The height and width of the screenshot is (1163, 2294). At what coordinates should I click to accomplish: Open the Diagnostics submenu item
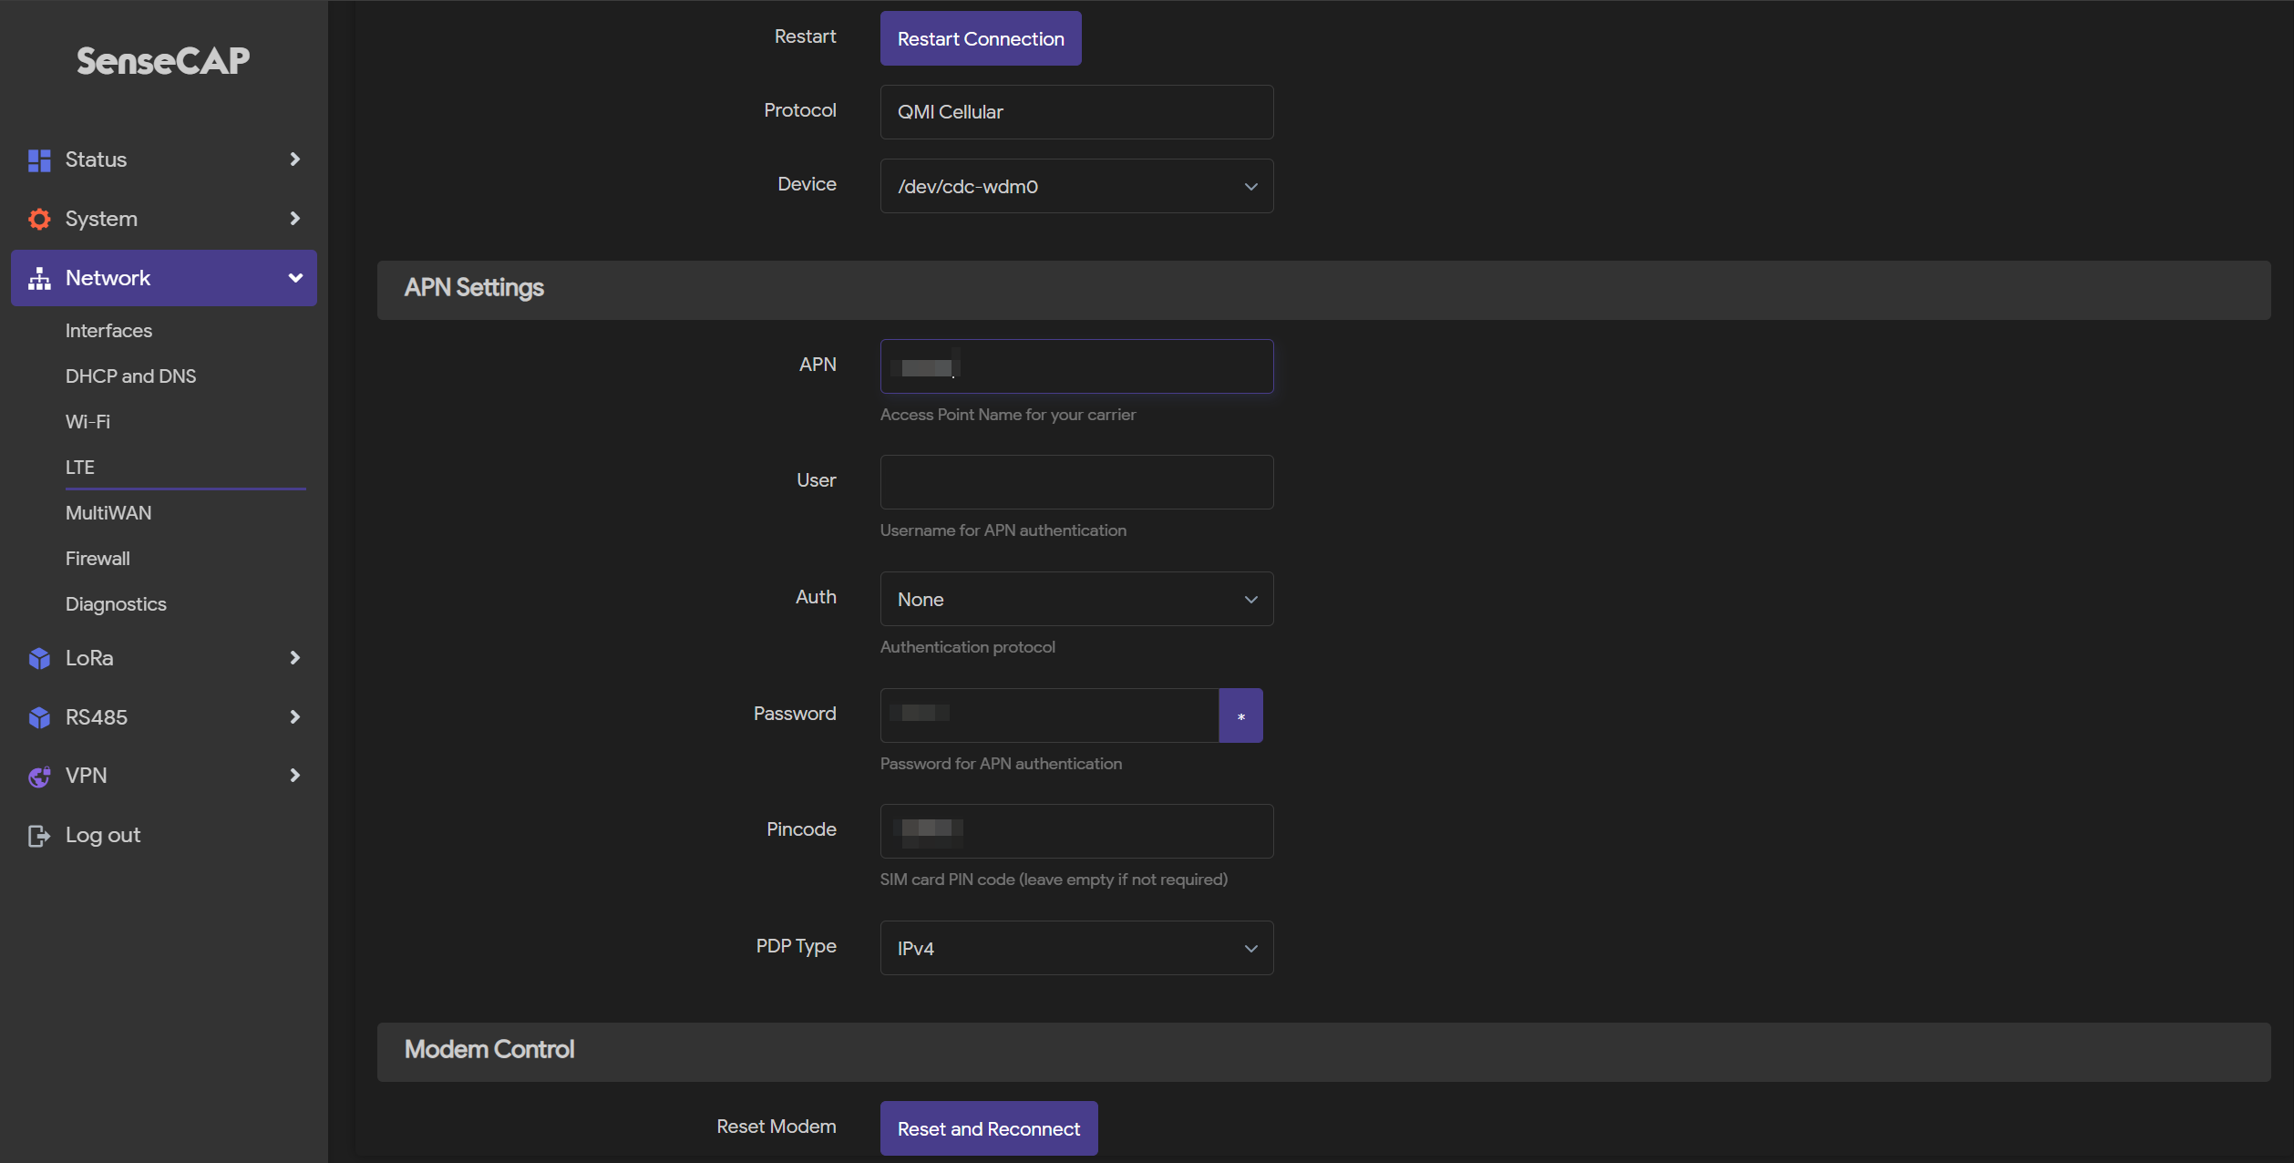116,603
